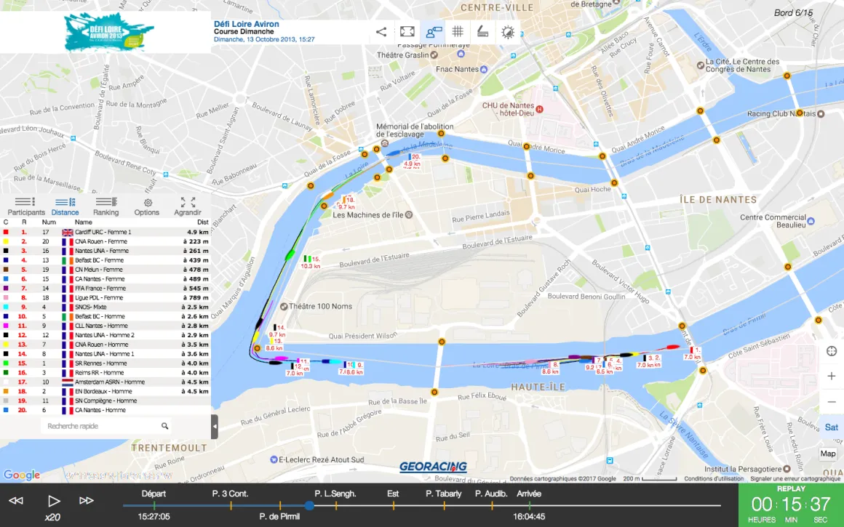
Task: Select the ruler measurement tool icon
Action: (483, 32)
